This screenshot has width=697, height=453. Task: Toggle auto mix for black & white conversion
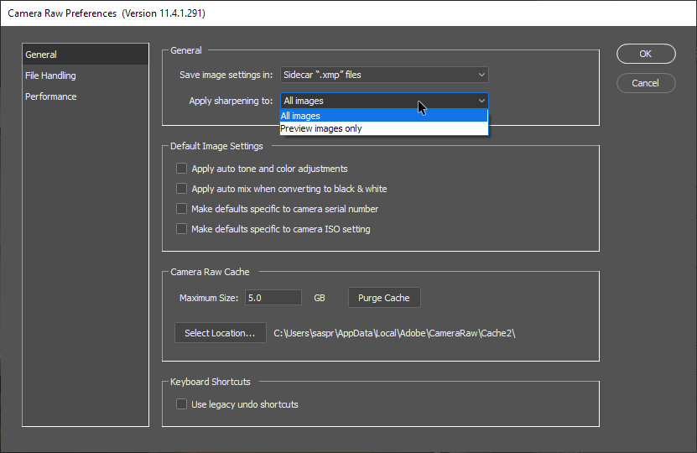[x=181, y=189]
